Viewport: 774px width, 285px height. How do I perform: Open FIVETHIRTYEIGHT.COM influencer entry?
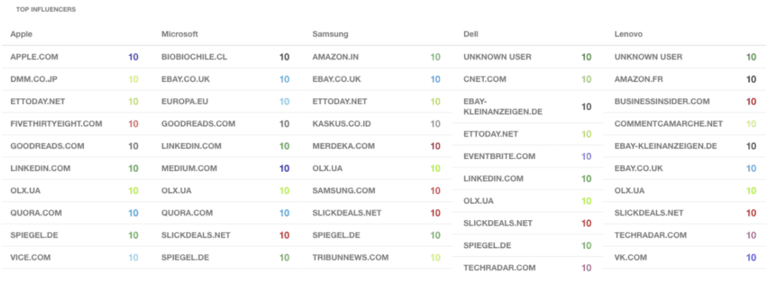pyautogui.click(x=56, y=124)
